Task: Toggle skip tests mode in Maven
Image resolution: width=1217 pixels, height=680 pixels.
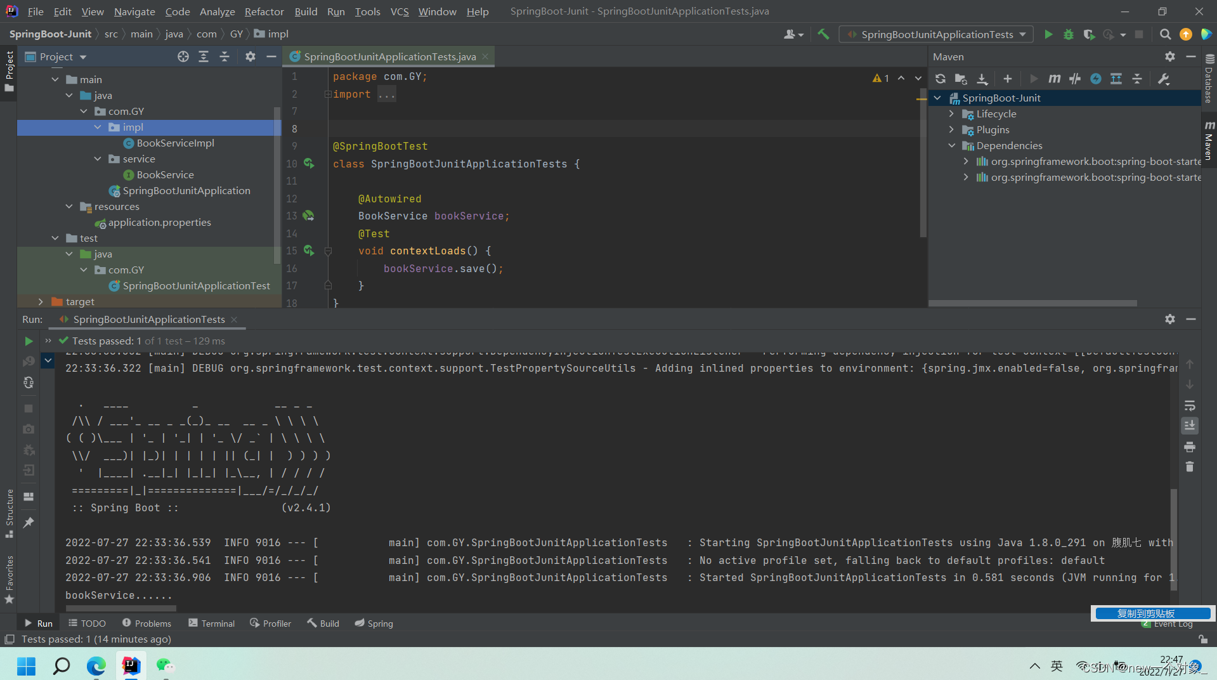Action: [1096, 79]
